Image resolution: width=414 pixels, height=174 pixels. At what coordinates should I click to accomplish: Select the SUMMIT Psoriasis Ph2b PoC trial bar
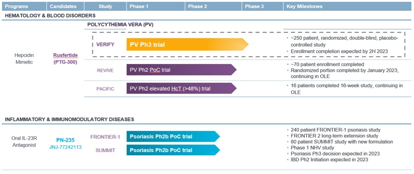[x=173, y=150]
